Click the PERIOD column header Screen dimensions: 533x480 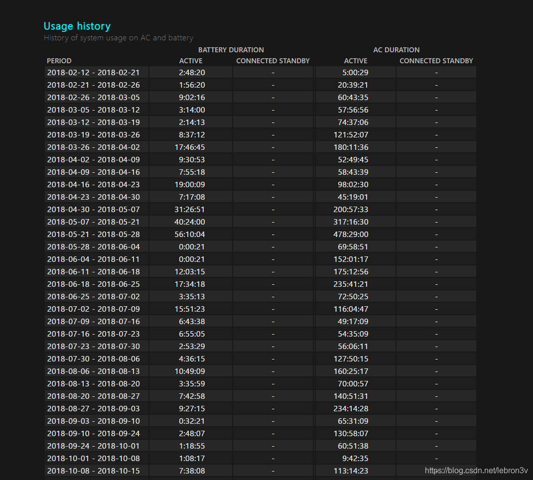coord(59,61)
